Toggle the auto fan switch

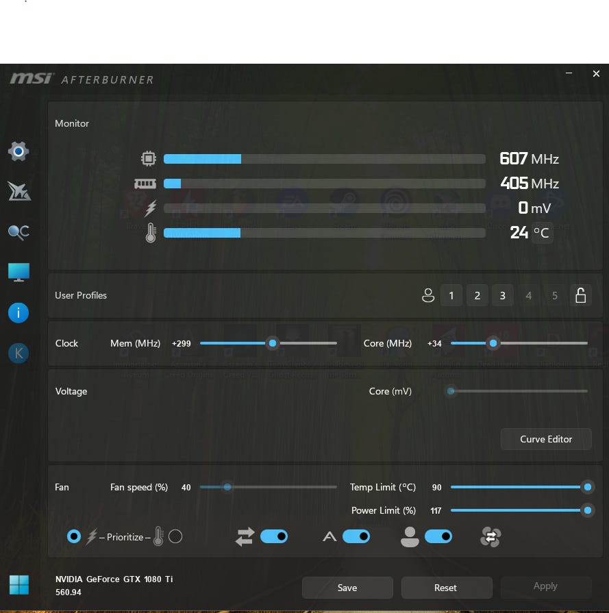pyautogui.click(x=356, y=536)
